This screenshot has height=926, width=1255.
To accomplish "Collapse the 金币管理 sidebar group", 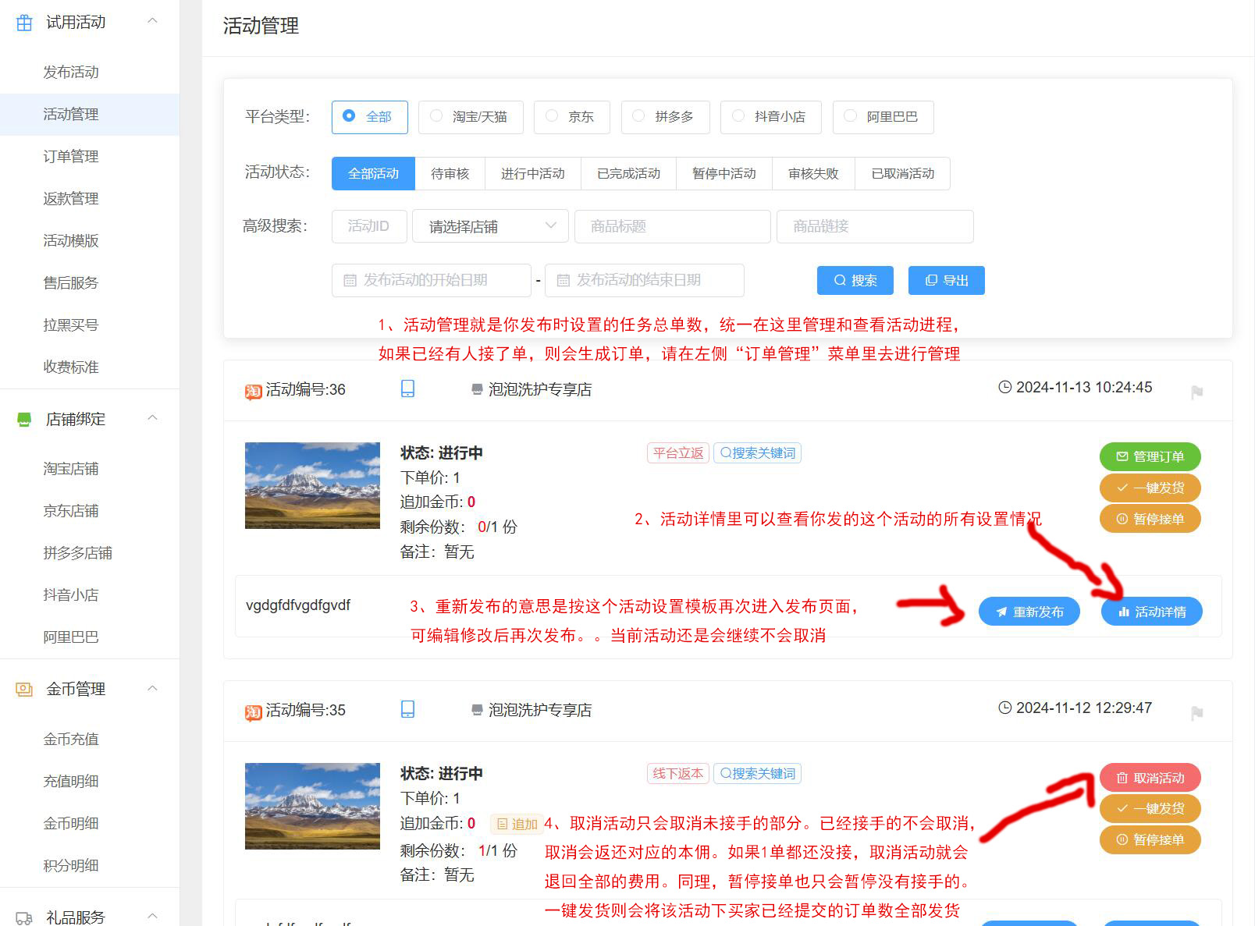I will [x=153, y=688].
